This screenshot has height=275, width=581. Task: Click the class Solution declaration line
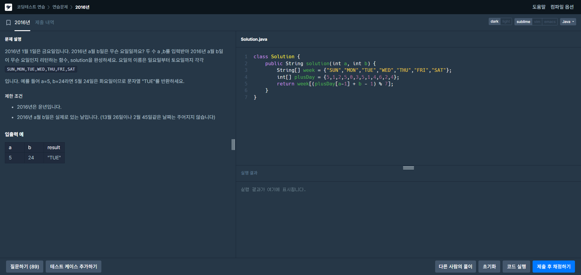[277, 57]
